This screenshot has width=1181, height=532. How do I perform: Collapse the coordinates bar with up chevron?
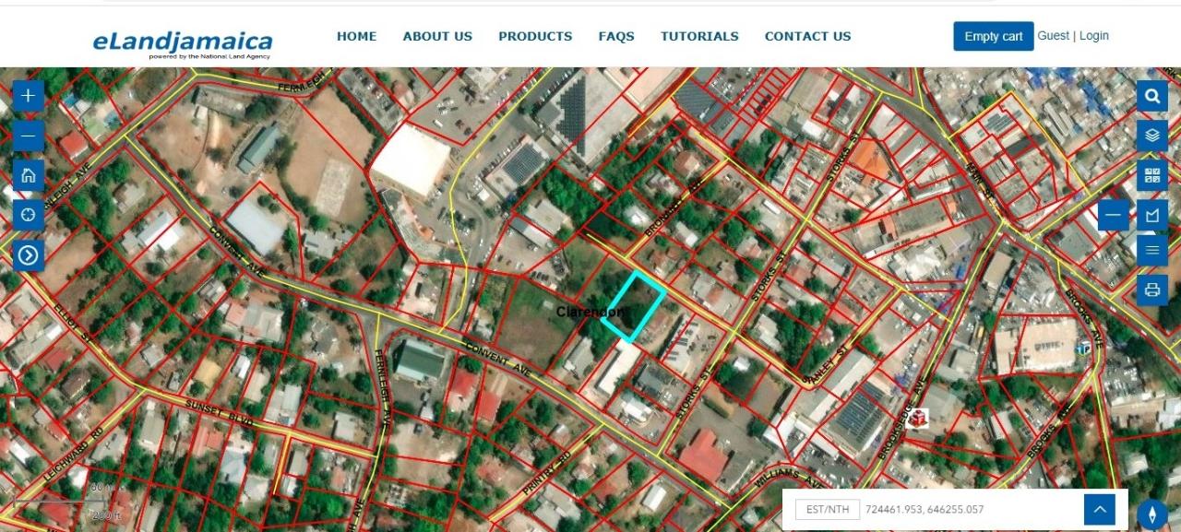coord(1099,509)
